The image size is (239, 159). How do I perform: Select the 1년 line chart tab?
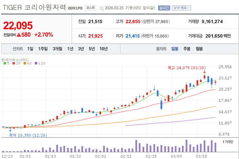click(70, 49)
